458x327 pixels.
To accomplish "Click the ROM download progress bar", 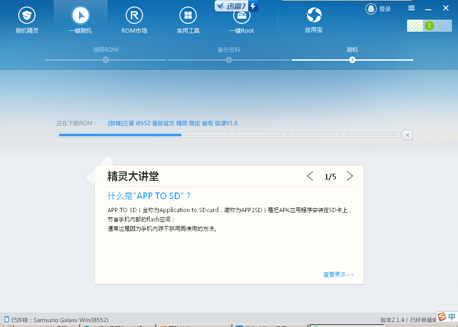I will pyautogui.click(x=229, y=135).
